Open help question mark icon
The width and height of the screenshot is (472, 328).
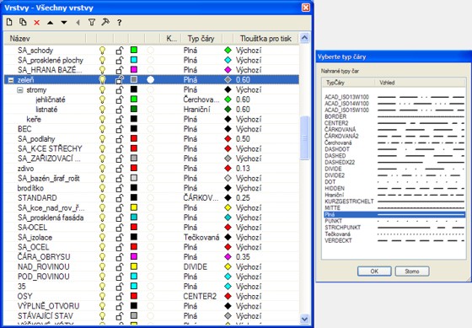pos(119,23)
